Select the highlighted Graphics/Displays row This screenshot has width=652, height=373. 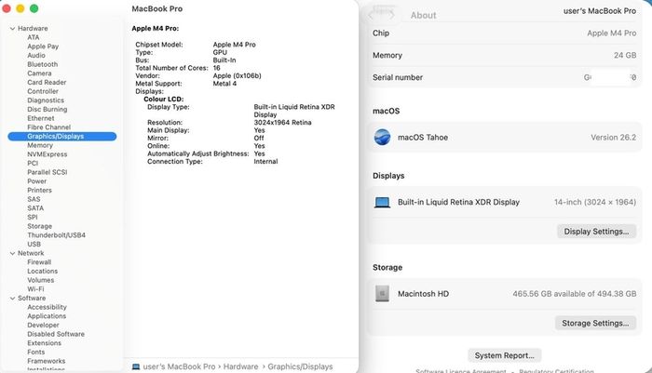62,136
